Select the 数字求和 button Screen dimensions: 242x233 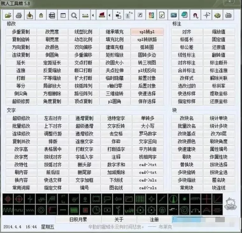116,165
